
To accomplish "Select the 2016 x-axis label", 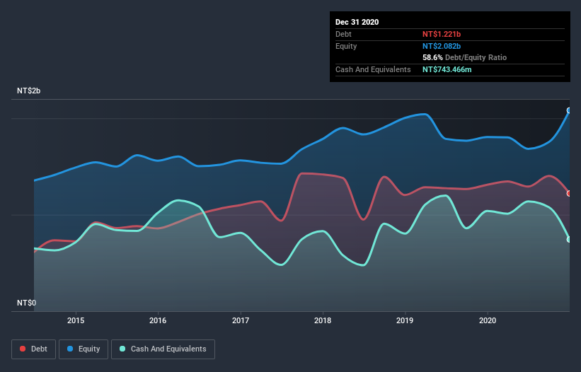I will tap(158, 320).
